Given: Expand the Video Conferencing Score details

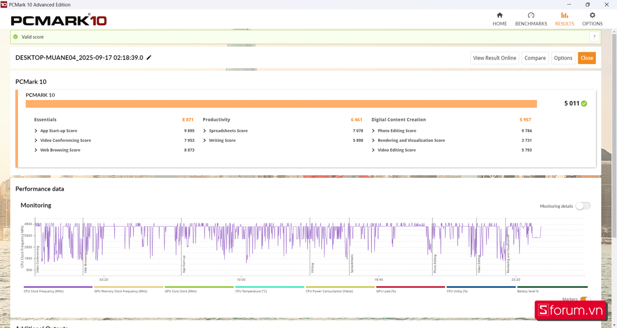Looking at the screenshot, I should pos(36,140).
